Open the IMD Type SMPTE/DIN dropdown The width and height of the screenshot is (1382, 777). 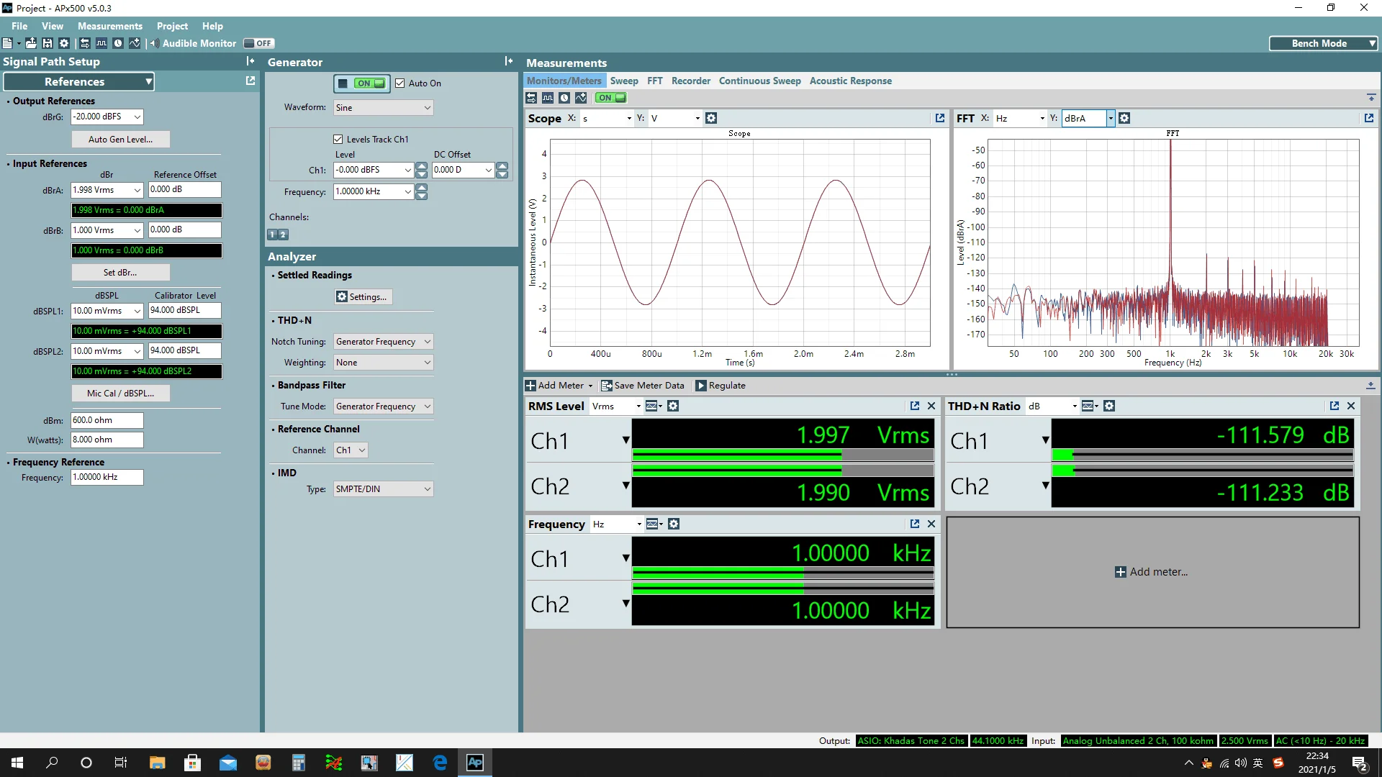pyautogui.click(x=383, y=489)
